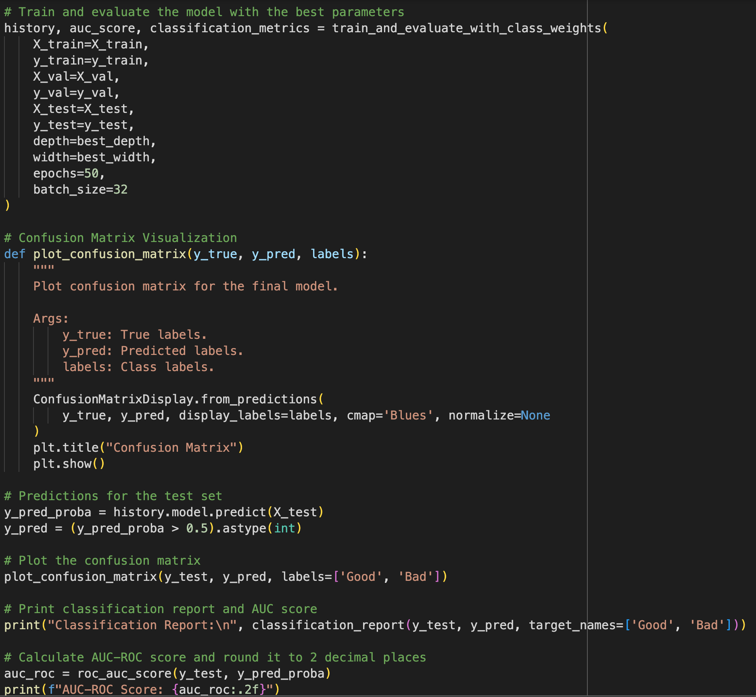Click 'history.model.predict(X_test)' expression
The image size is (756, 697).
point(219,512)
